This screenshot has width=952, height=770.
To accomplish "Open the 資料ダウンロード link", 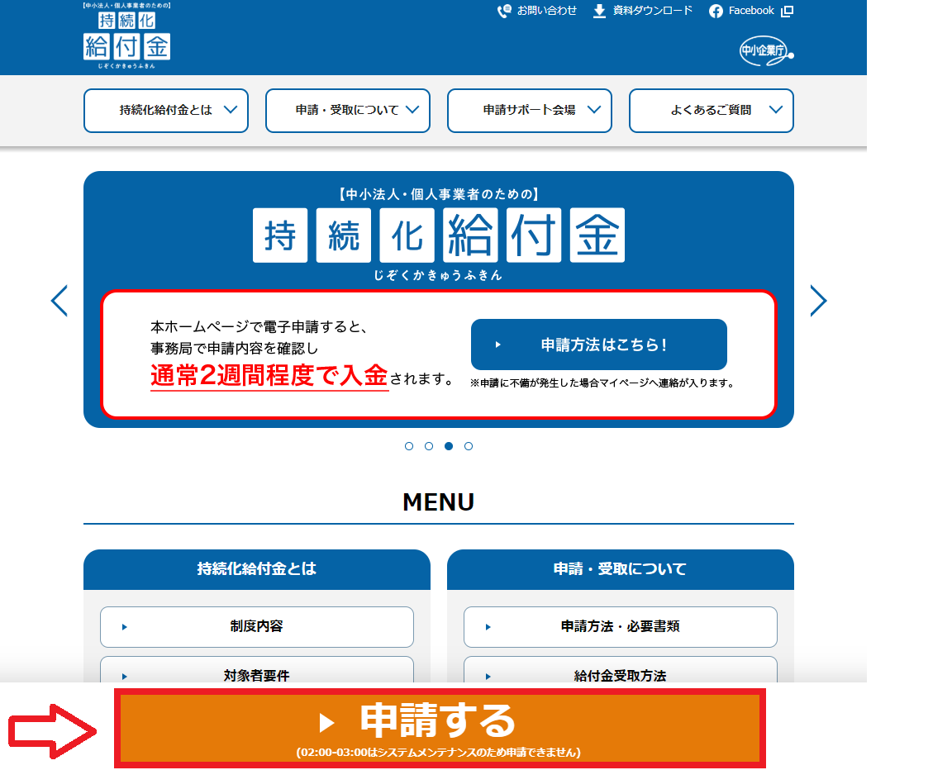I will click(642, 11).
